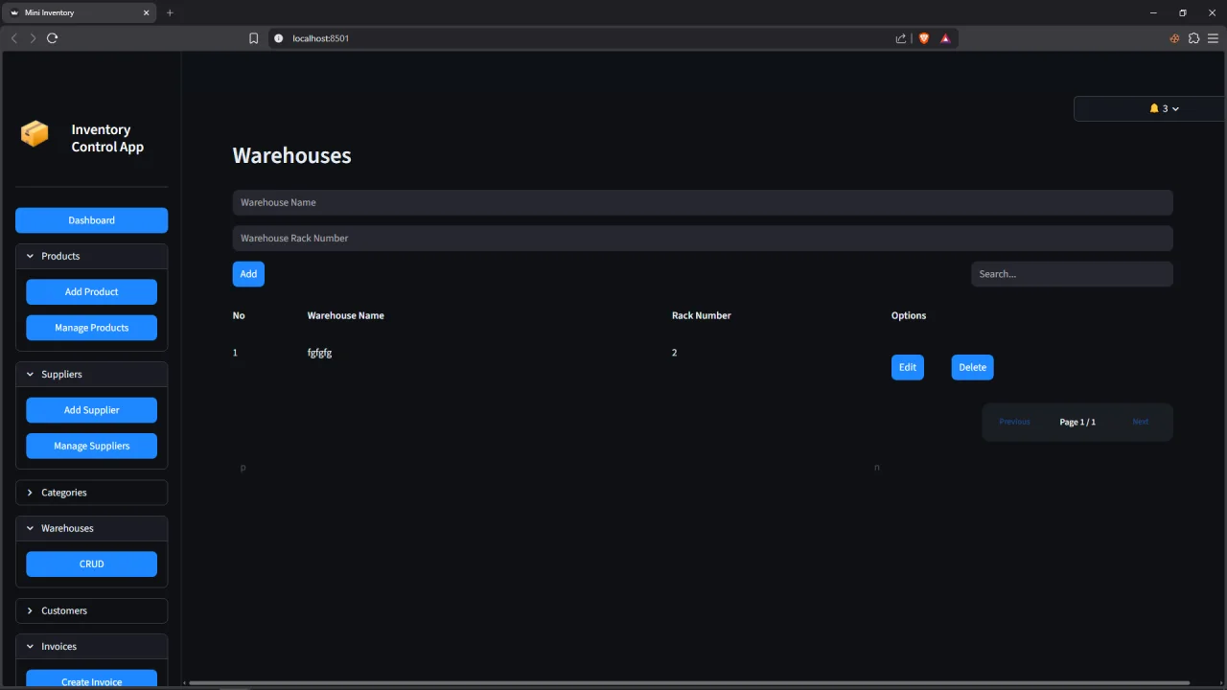Focus the Warehouse Rack Number input field
The image size is (1227, 690).
[703, 238]
